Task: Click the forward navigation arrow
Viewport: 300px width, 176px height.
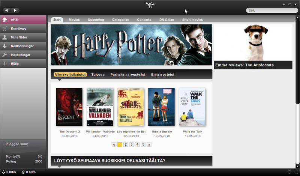Action: click(15, 11)
